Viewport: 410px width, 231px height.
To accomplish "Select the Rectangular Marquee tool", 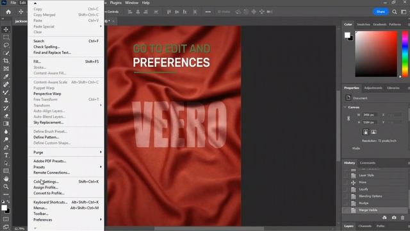I will (6, 37).
